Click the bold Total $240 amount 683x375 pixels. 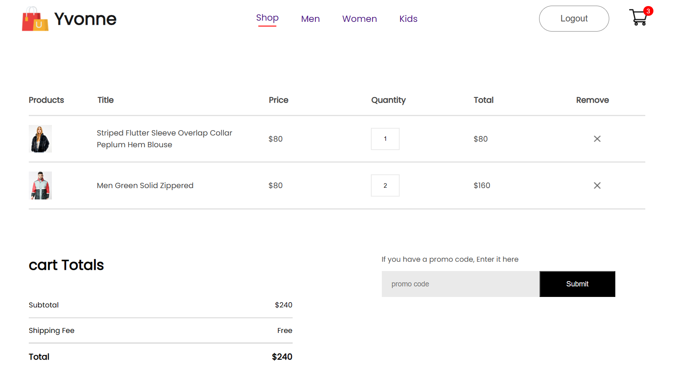pos(282,357)
